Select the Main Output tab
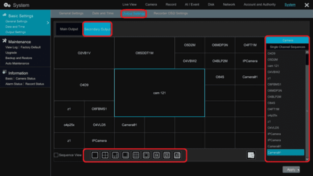 pos(69,29)
